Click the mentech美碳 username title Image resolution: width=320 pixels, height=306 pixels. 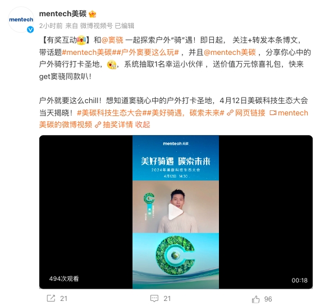(x=63, y=14)
